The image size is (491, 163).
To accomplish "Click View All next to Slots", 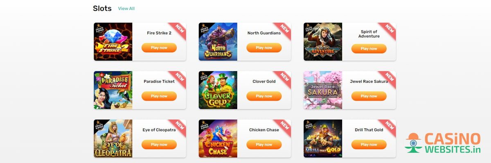I will point(126,9).
